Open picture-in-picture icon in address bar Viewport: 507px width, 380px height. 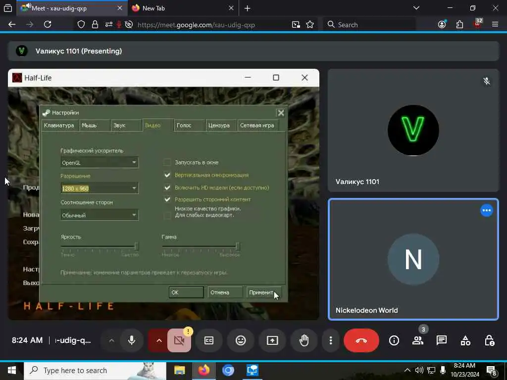[x=296, y=25]
